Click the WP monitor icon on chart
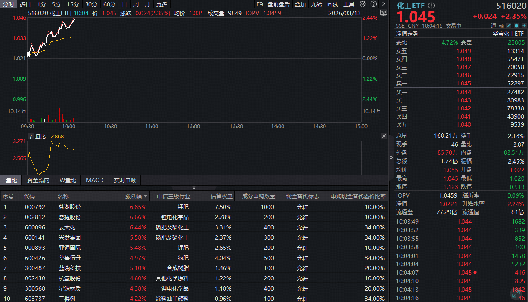 383,13
